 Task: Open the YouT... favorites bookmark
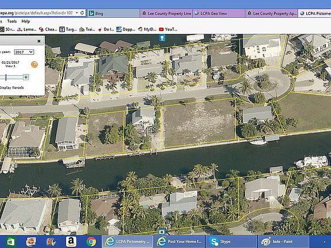click(168, 29)
